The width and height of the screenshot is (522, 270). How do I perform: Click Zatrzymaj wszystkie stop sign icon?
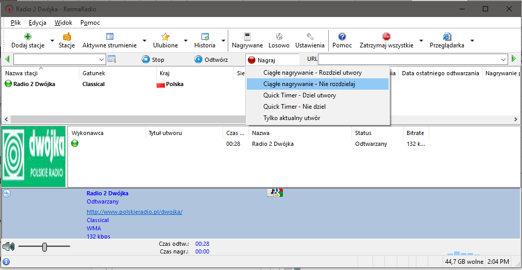(386, 37)
